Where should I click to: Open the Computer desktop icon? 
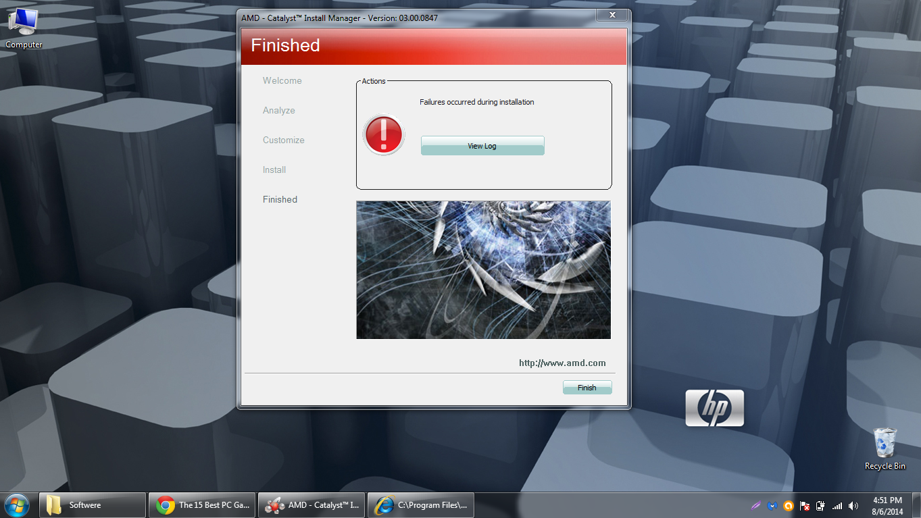24,28
